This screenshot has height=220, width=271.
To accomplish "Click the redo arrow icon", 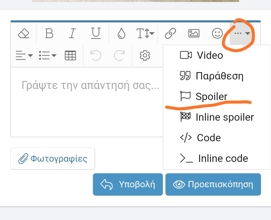I will coord(119,55).
